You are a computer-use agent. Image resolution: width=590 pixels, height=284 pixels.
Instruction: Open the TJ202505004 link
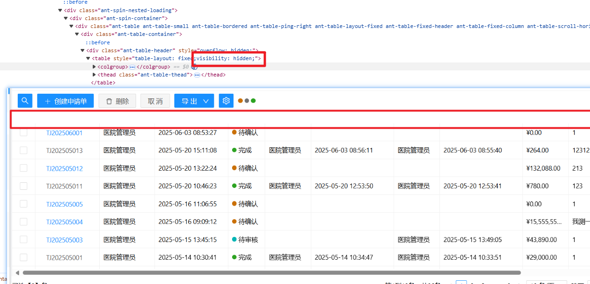tap(64, 222)
